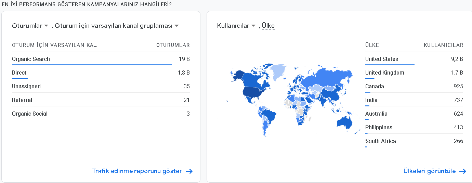Screen dimensions: 472x183
Task: Click United Kingdom in the country table
Action: coord(384,73)
